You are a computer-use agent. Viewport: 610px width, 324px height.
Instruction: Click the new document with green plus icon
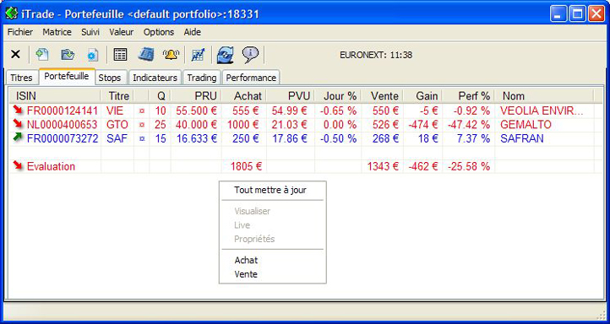click(42, 54)
